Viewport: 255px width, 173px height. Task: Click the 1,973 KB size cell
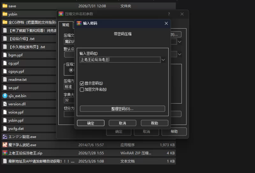coord(167,145)
